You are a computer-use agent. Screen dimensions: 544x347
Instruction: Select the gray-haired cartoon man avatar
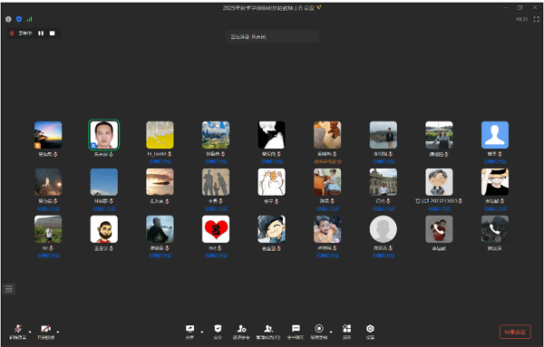tap(439, 182)
